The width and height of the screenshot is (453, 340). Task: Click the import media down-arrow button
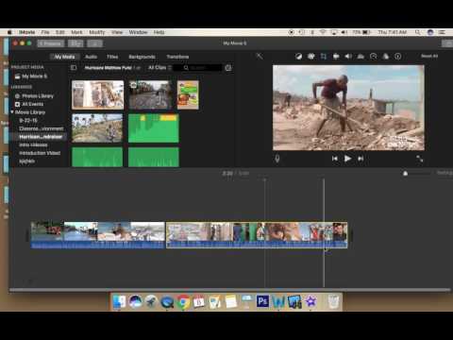click(95, 43)
